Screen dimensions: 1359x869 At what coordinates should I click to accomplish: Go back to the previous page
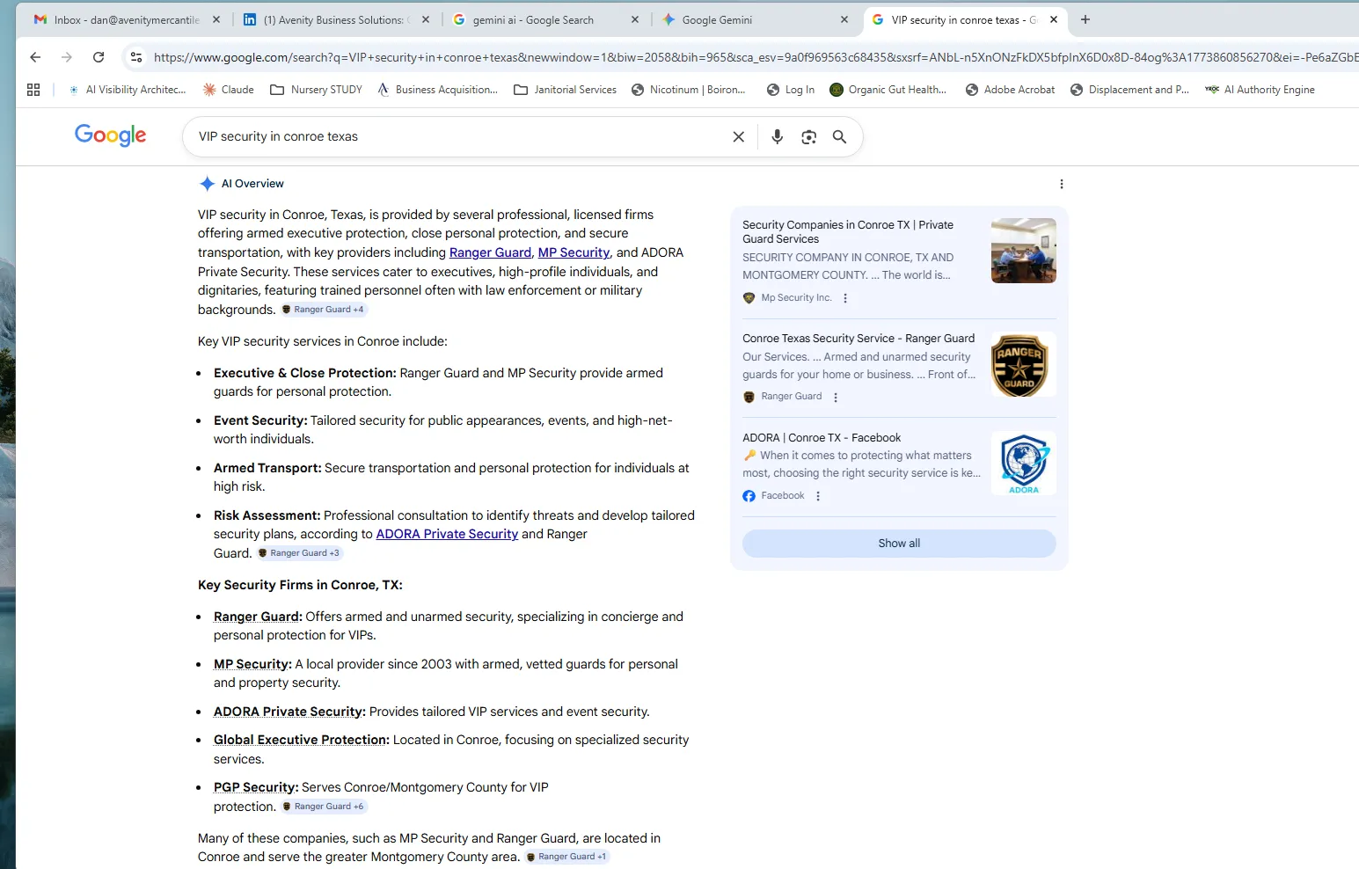tap(35, 57)
